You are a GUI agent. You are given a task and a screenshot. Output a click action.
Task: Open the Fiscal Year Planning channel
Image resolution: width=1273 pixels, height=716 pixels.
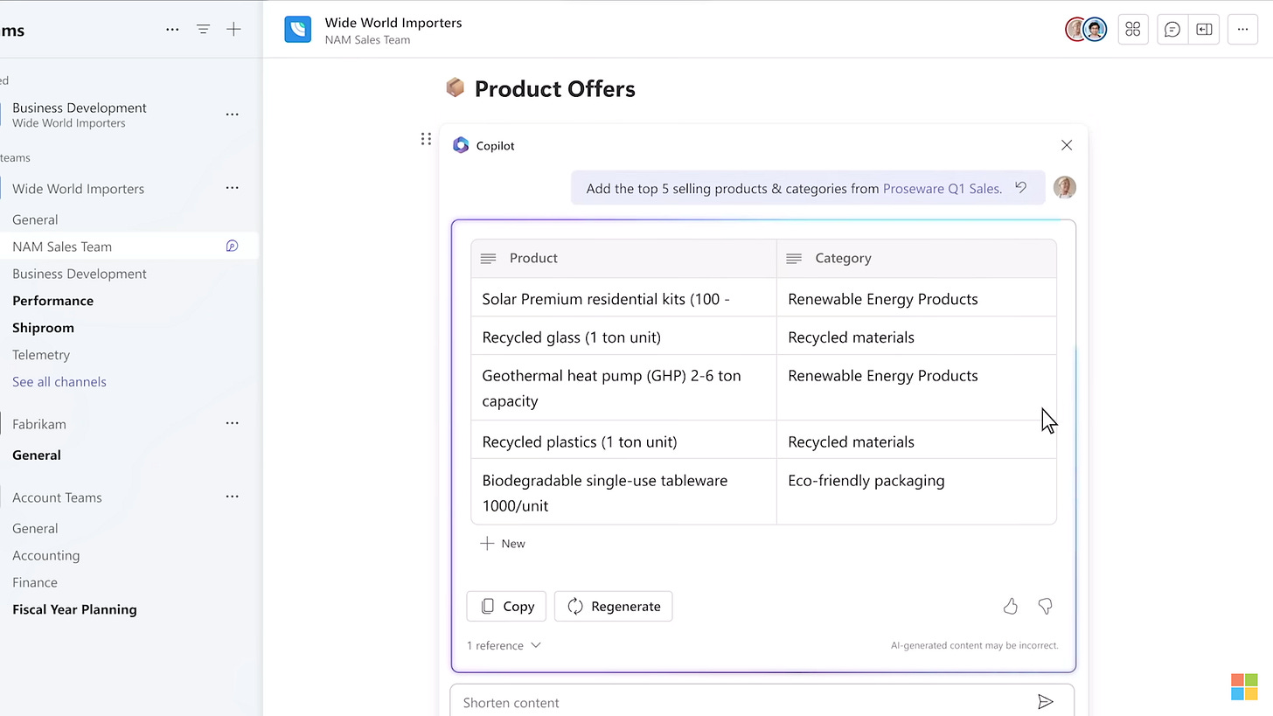(x=74, y=609)
